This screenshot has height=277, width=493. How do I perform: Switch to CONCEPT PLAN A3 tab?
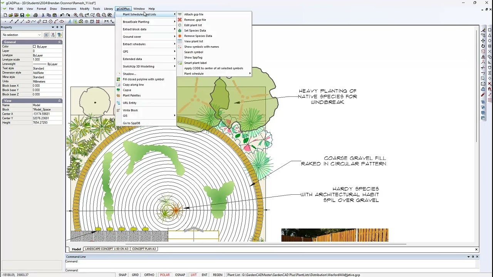(144, 249)
